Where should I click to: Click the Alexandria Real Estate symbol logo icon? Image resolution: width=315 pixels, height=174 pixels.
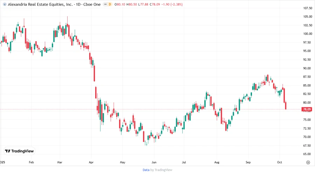pos(3,5)
